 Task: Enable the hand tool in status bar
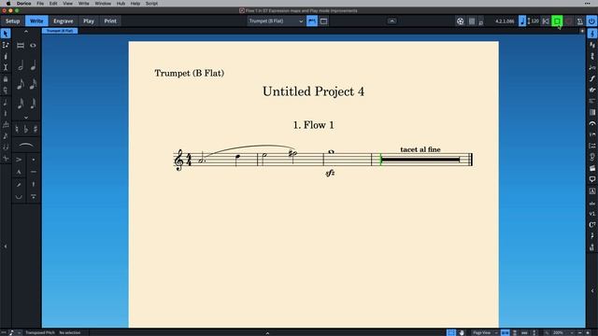[x=462, y=333]
